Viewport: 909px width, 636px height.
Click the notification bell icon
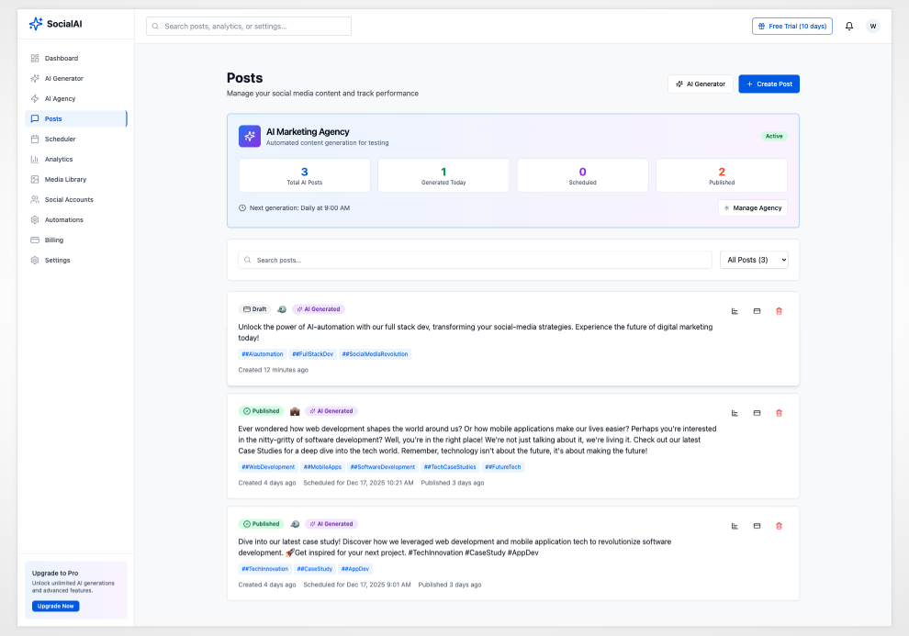coord(849,27)
